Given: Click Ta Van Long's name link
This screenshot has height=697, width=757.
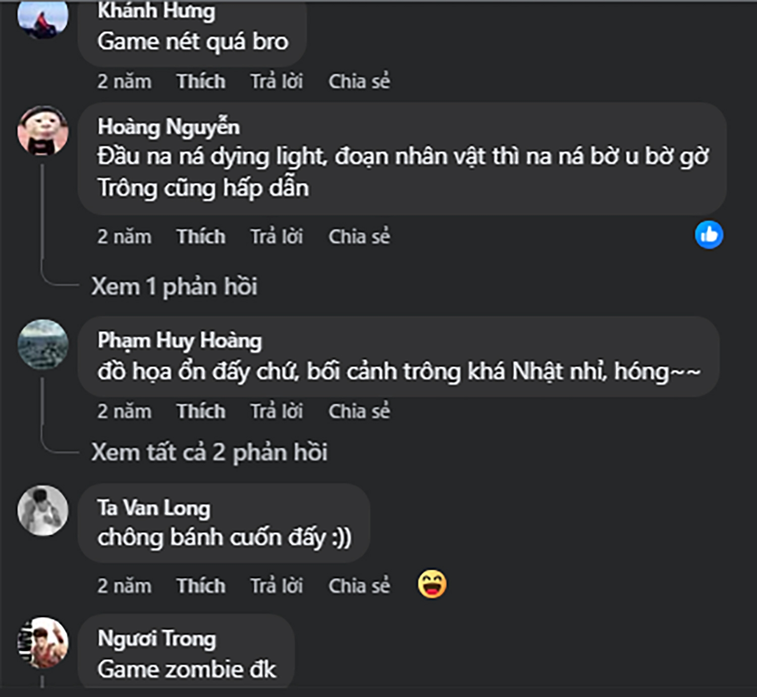Looking at the screenshot, I should (154, 508).
